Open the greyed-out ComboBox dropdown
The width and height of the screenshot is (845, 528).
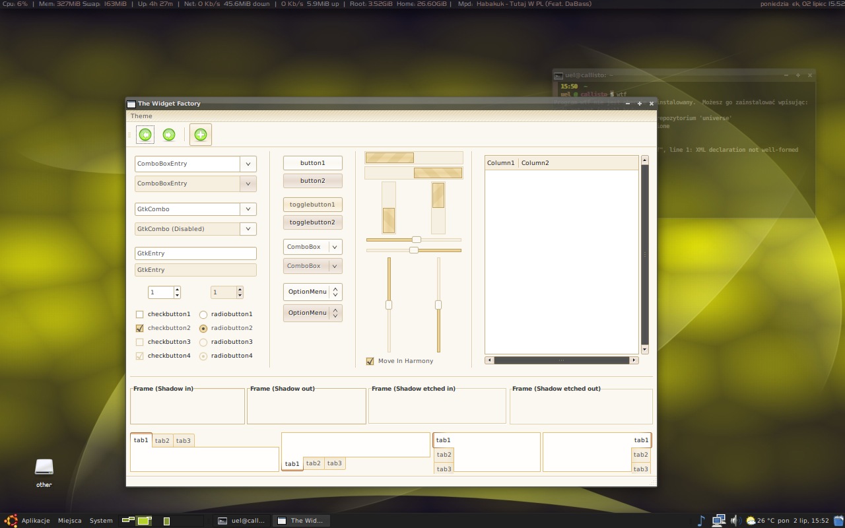[313, 266]
